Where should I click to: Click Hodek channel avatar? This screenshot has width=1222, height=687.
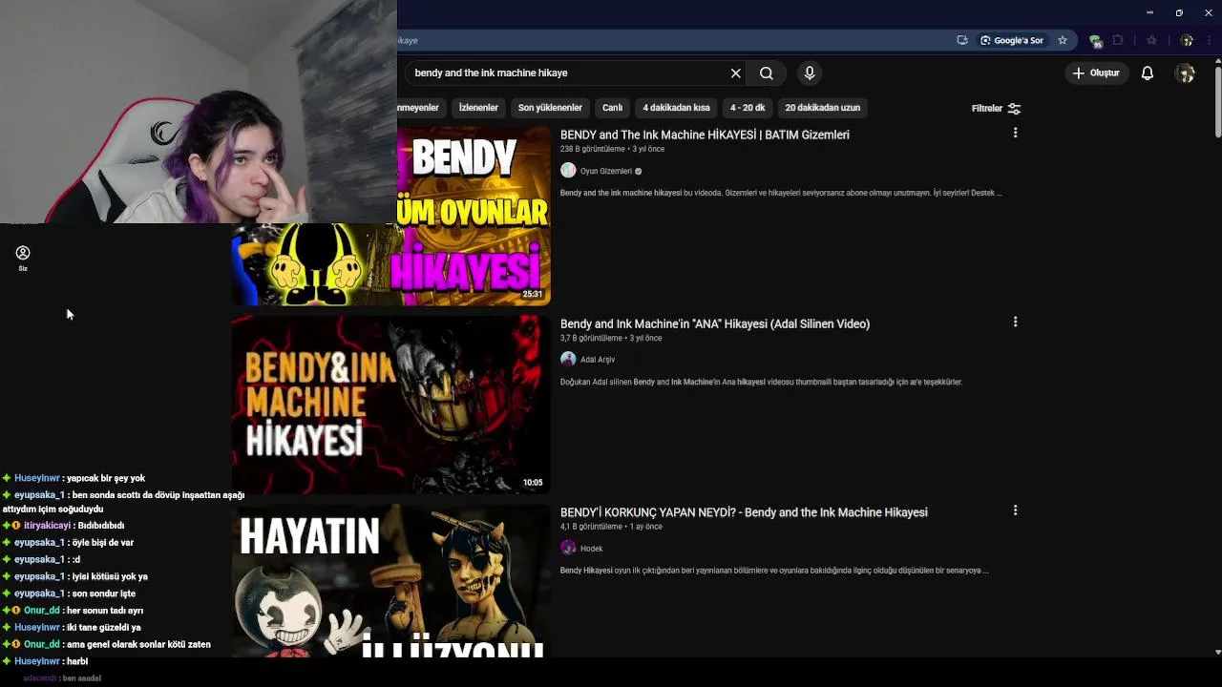tap(568, 548)
